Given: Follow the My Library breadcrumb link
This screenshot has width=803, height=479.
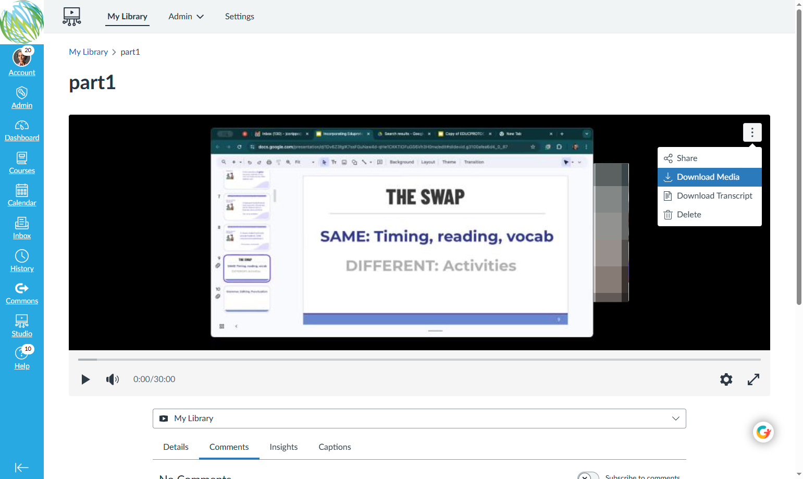Looking at the screenshot, I should [x=89, y=52].
